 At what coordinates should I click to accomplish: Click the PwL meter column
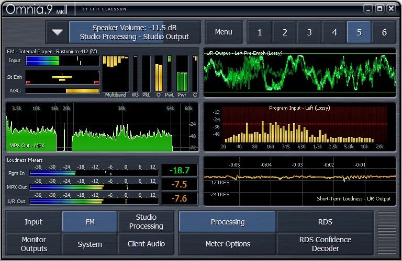[169, 74]
